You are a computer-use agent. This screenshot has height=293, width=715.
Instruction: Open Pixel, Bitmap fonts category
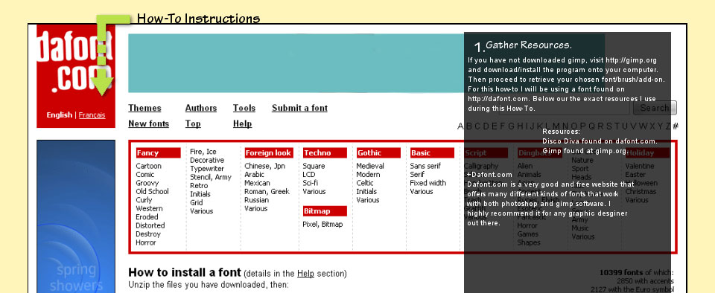pos(322,225)
